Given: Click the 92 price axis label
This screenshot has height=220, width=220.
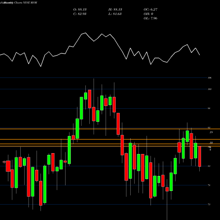Looking at the screenshot, I should pyautogui.click(x=209, y=128).
